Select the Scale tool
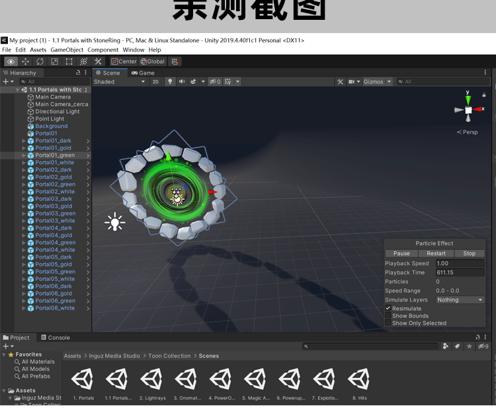This screenshot has width=496, height=410. (x=54, y=61)
